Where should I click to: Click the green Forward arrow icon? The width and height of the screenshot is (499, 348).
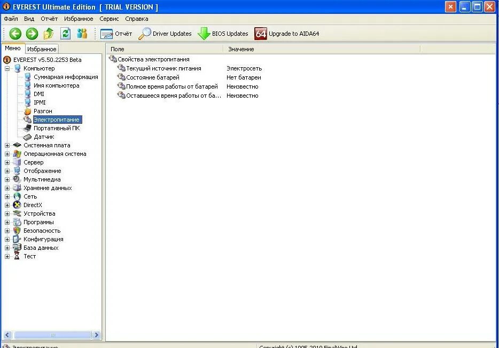point(32,34)
